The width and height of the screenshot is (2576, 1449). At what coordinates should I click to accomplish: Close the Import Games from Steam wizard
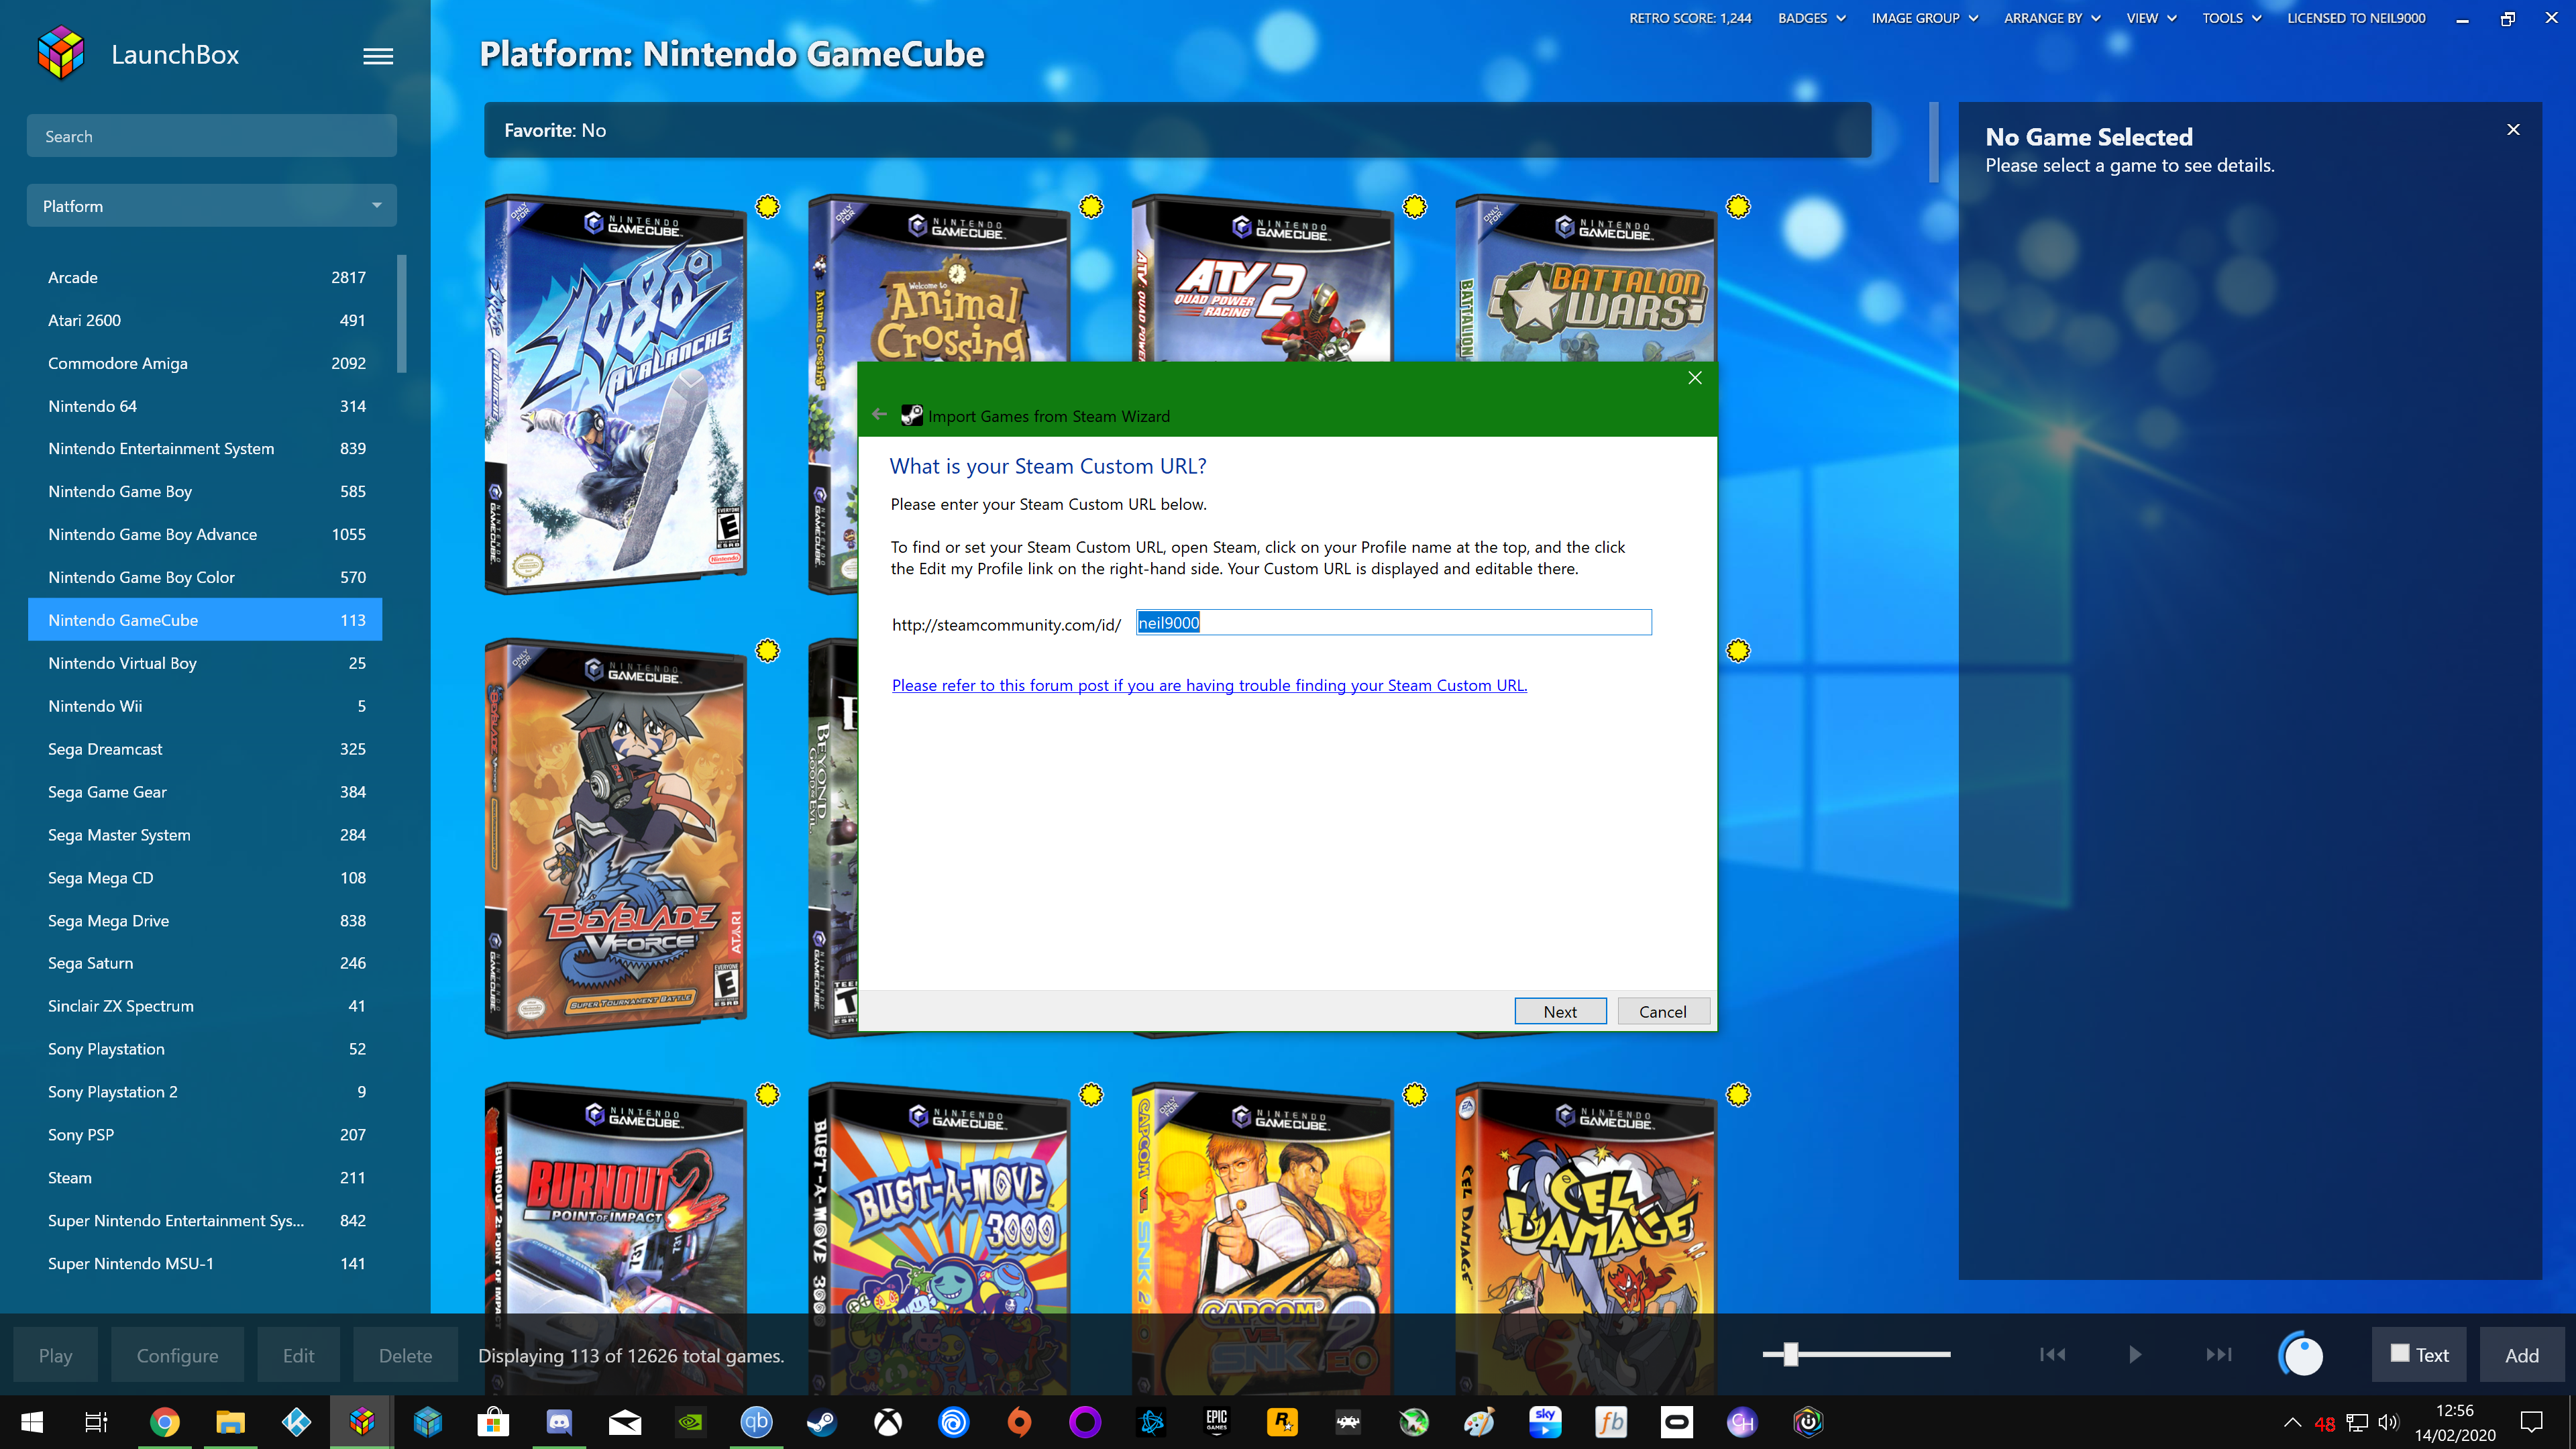click(1694, 377)
